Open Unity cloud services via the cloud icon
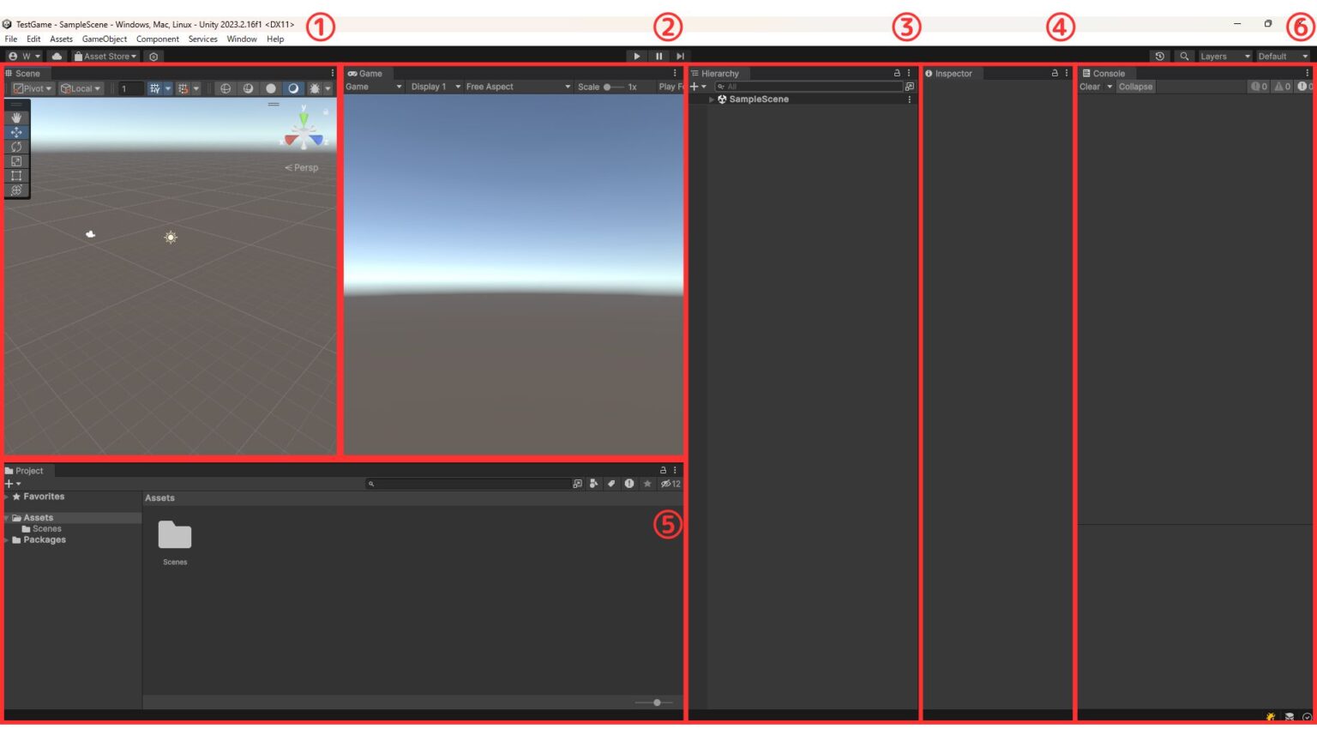The width and height of the screenshot is (1317, 741). pos(56,56)
